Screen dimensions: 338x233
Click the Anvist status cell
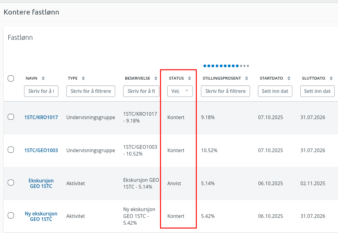point(174,183)
